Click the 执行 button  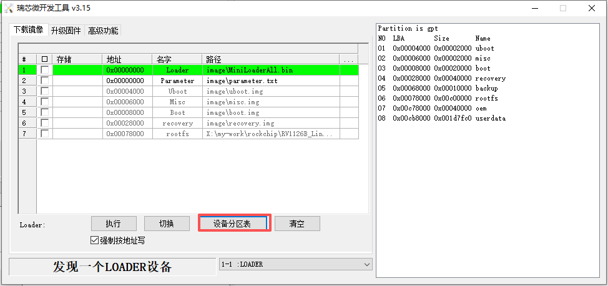coord(114,224)
